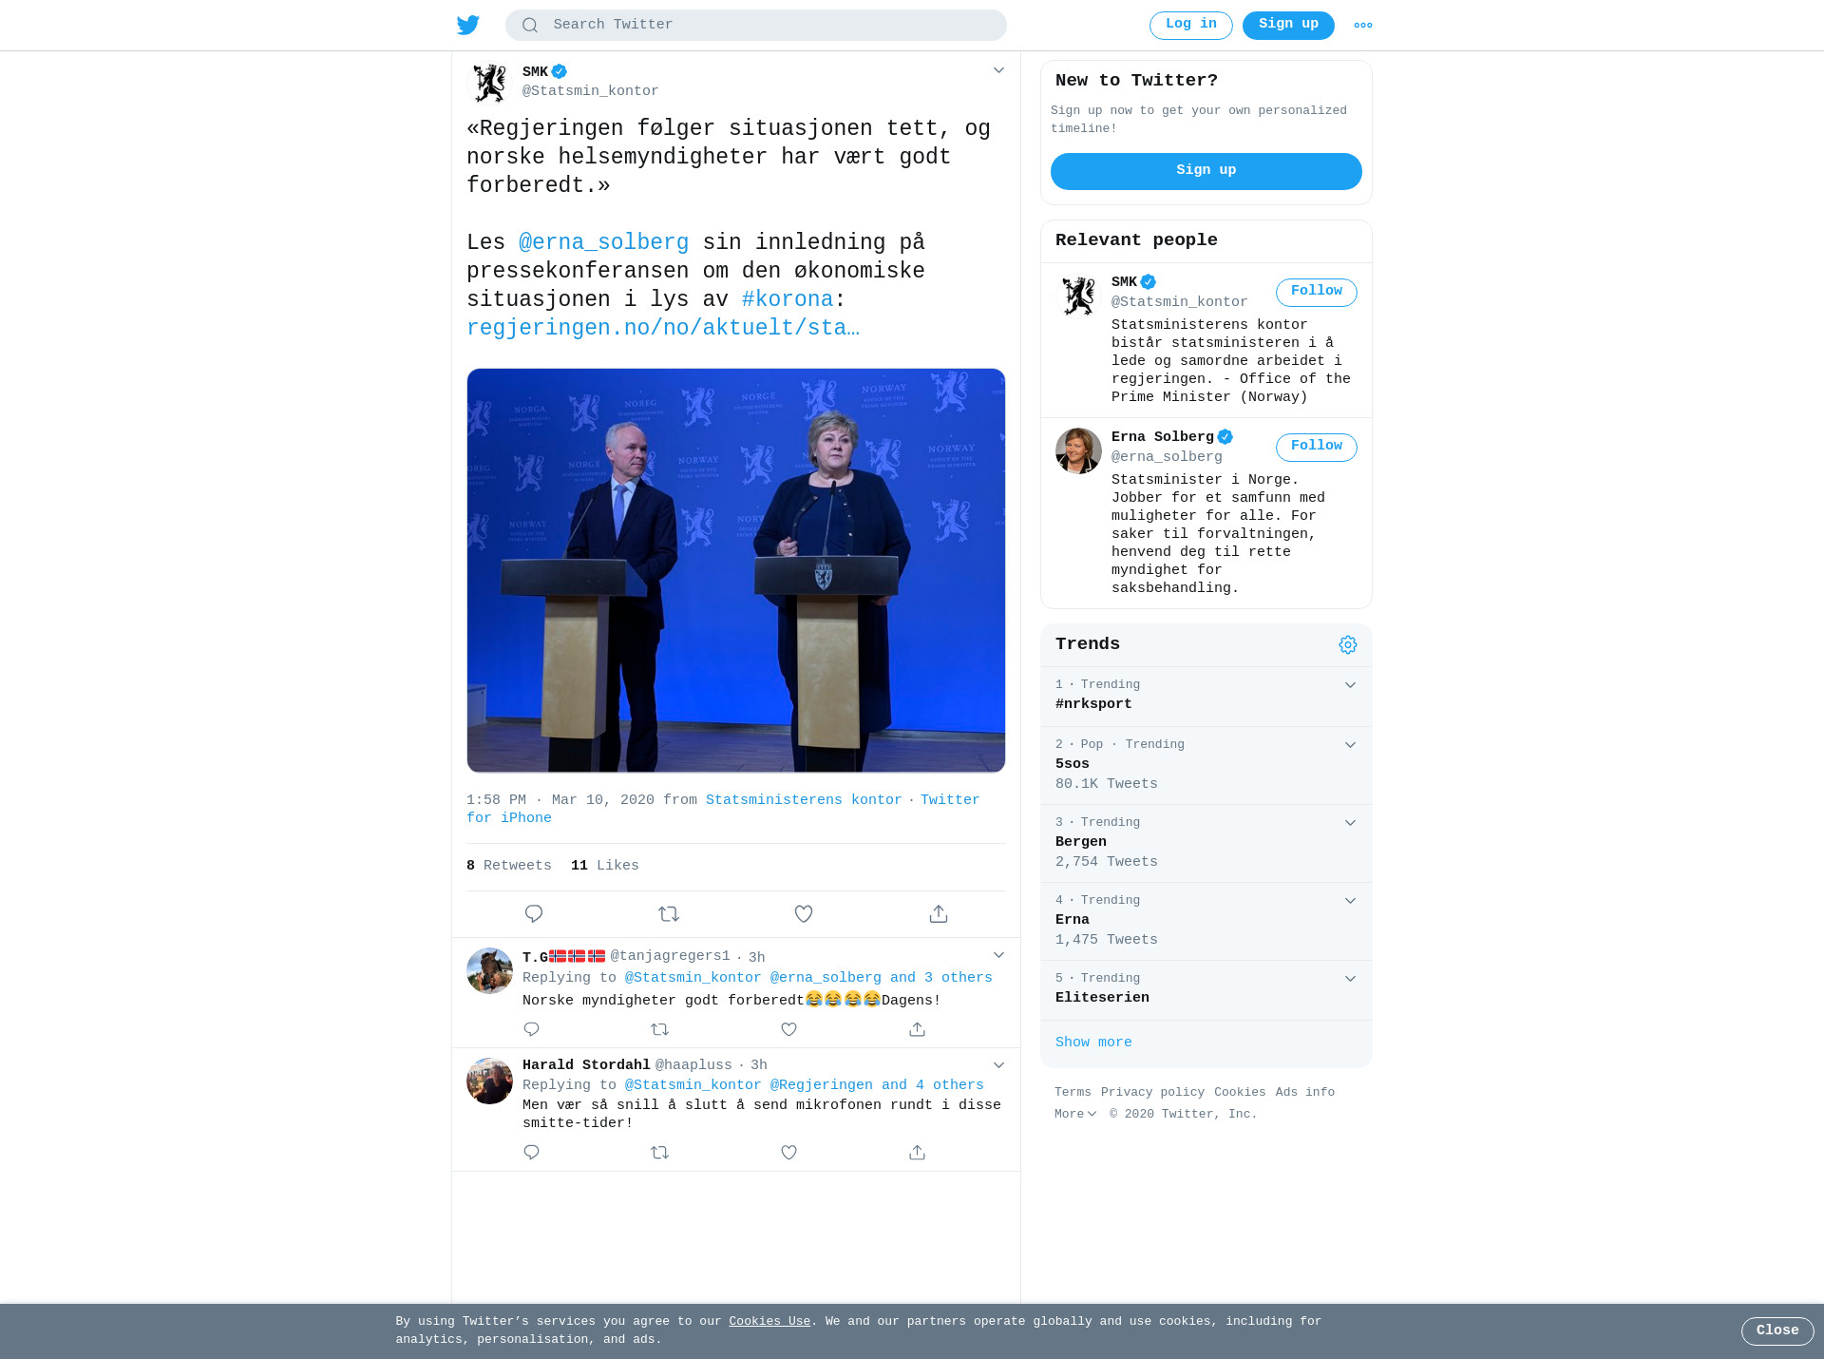Click the Log in button
Viewport: 1824px width, 1359px height.
point(1191,26)
